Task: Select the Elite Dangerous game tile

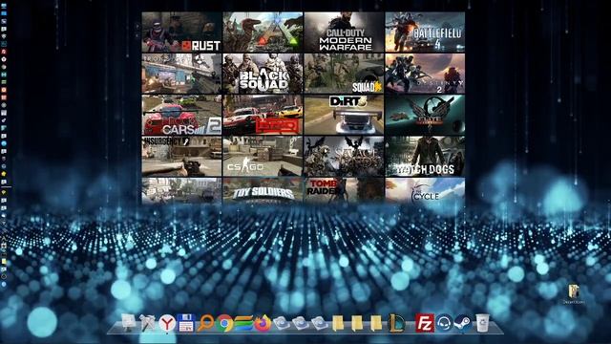Action: (x=425, y=115)
